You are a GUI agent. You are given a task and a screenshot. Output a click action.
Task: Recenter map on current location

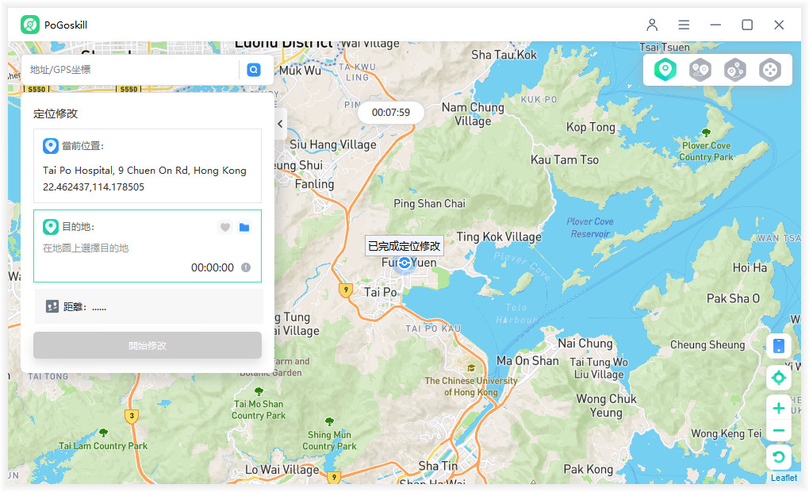[x=778, y=378]
